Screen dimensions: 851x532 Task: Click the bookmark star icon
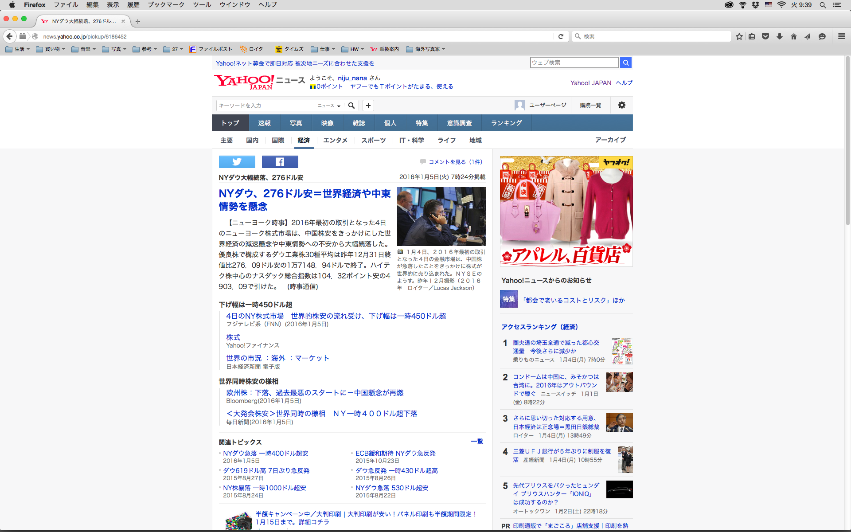pos(739,36)
